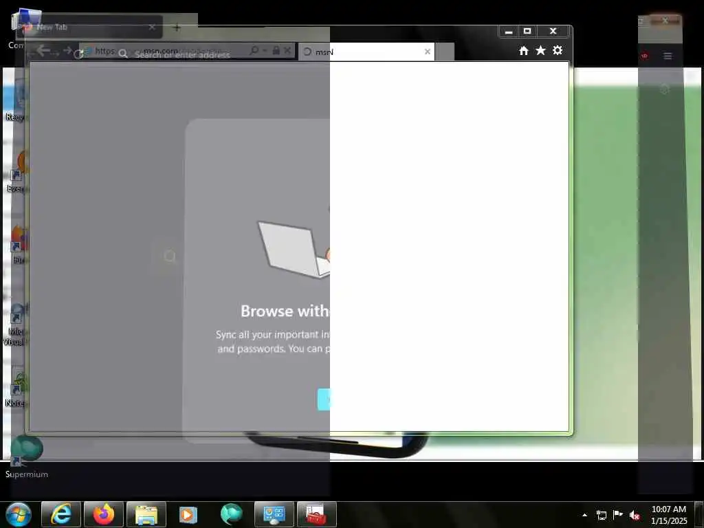This screenshot has height=528, width=704.
Task: Open the background browser's hamburger menu
Action: (x=668, y=56)
